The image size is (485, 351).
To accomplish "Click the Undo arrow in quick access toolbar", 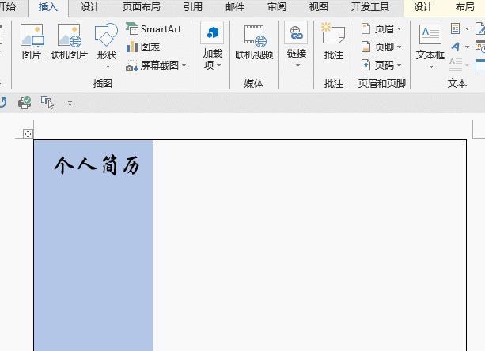I will click(x=3, y=103).
